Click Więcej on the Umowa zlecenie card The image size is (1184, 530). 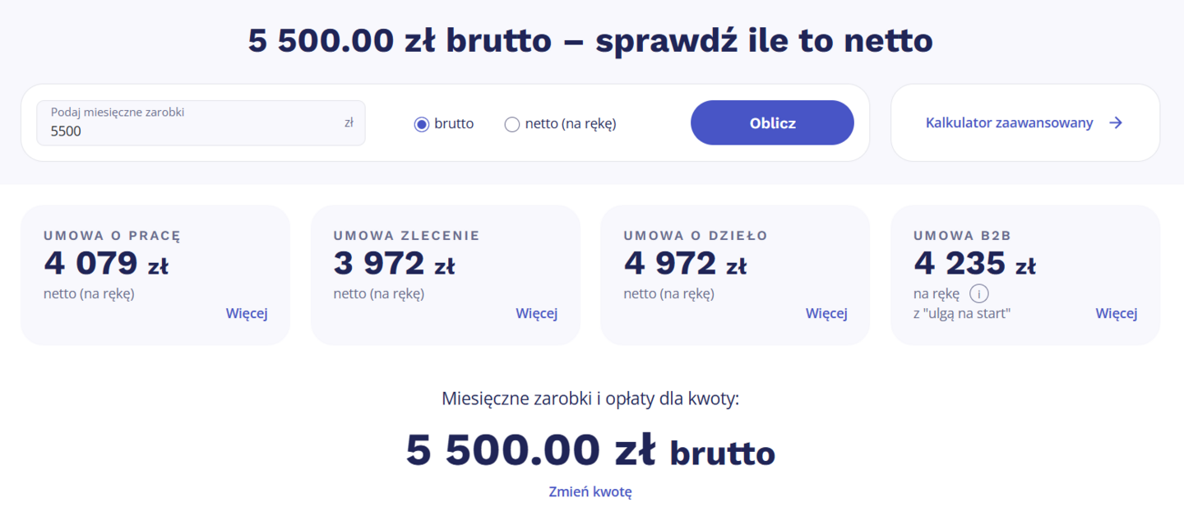point(536,313)
